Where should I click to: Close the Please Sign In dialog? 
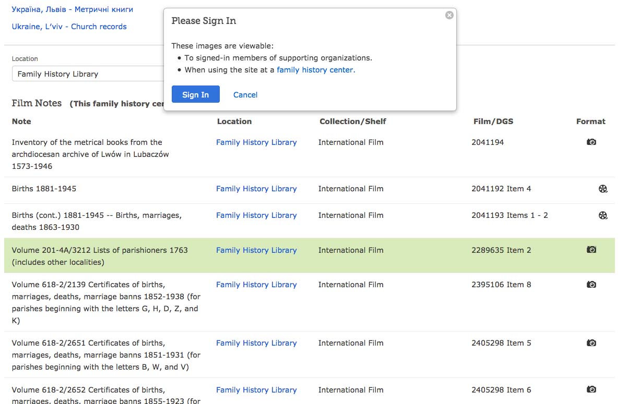coord(449,15)
